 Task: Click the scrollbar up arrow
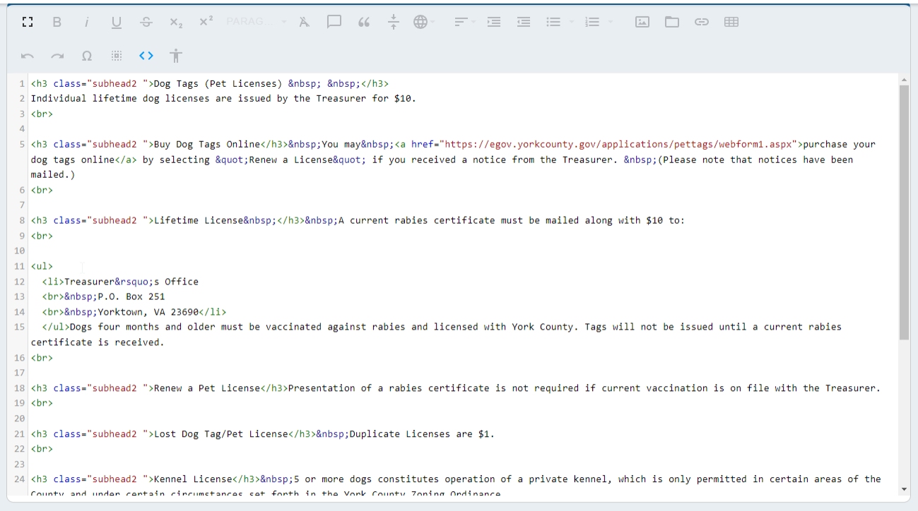(905, 79)
